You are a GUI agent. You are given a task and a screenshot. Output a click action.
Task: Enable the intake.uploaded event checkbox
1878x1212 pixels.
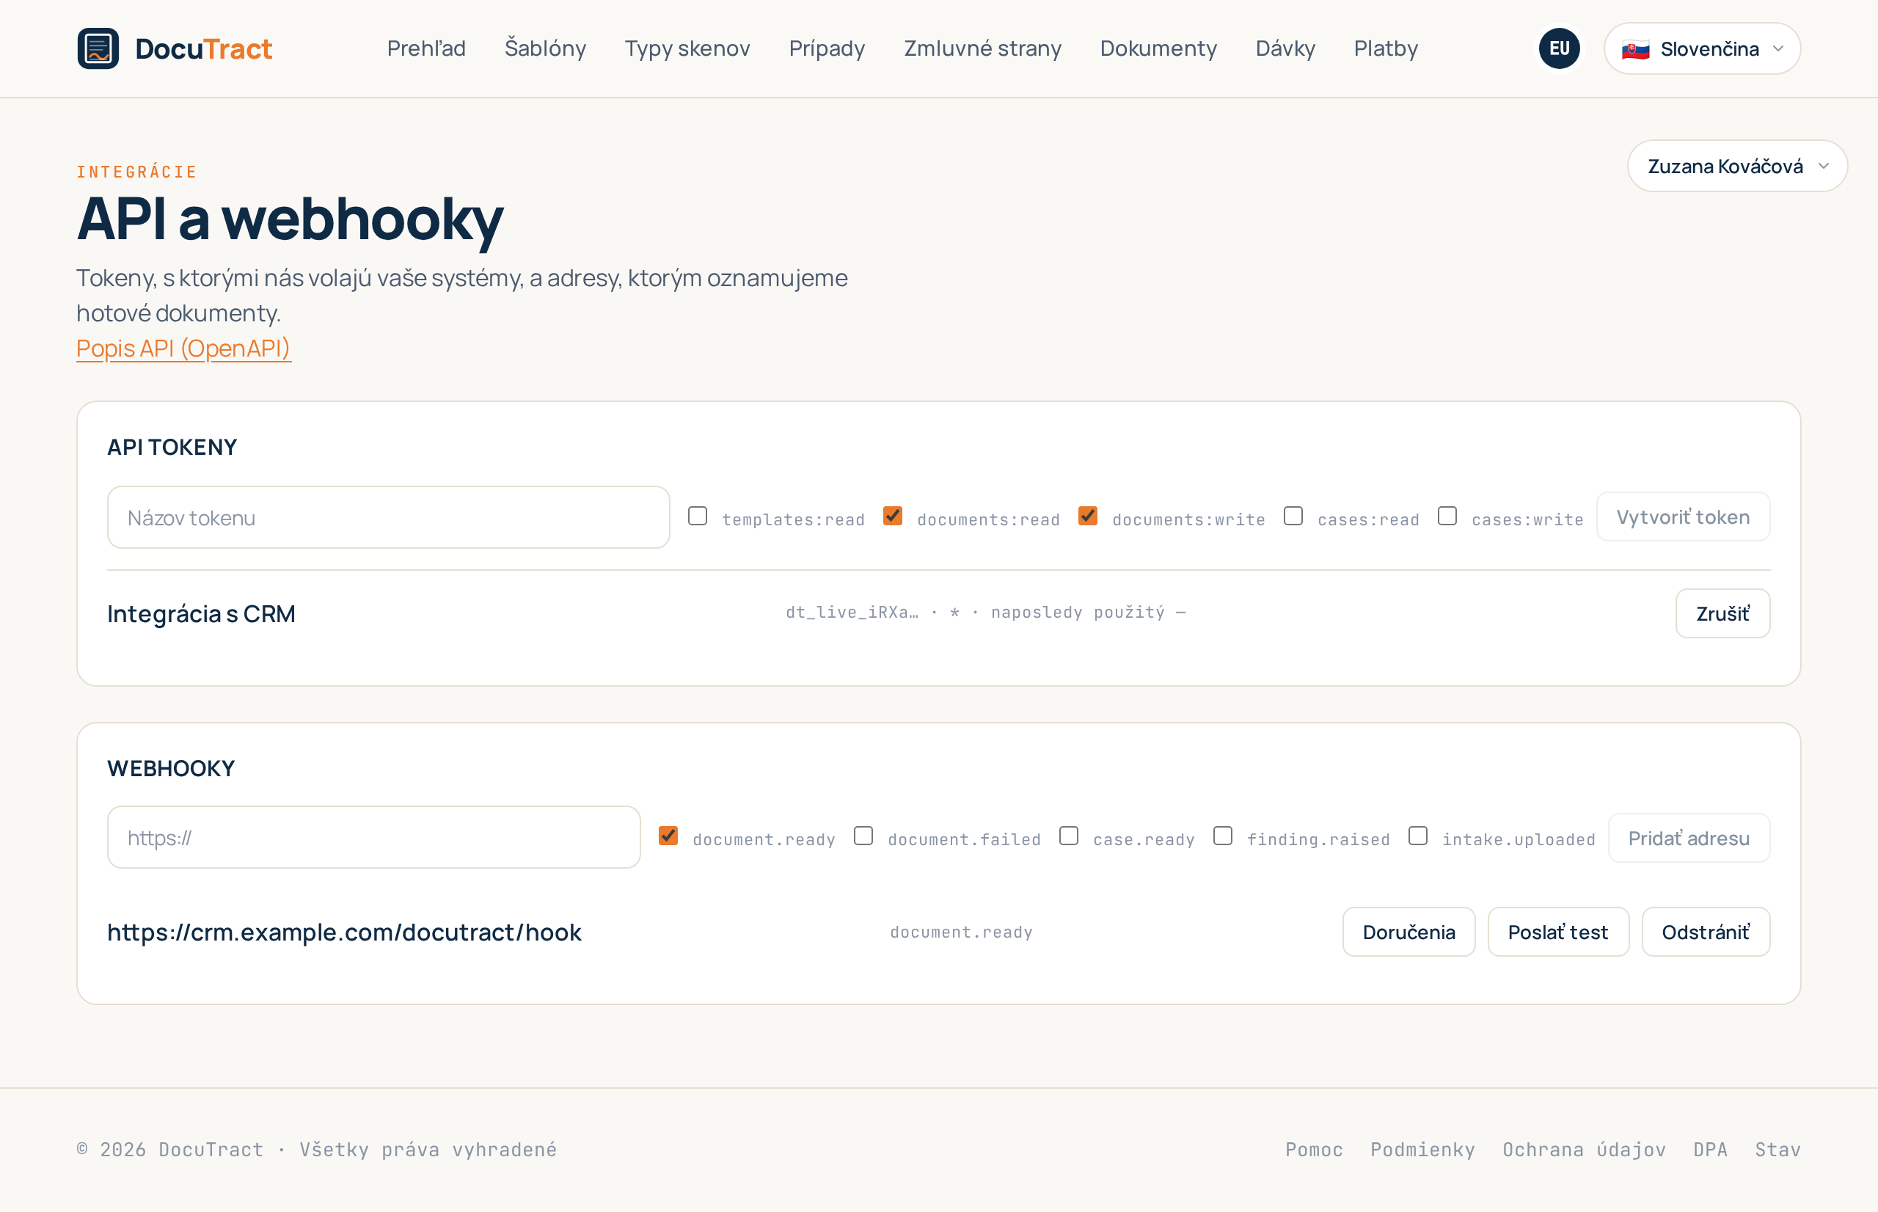1418,836
